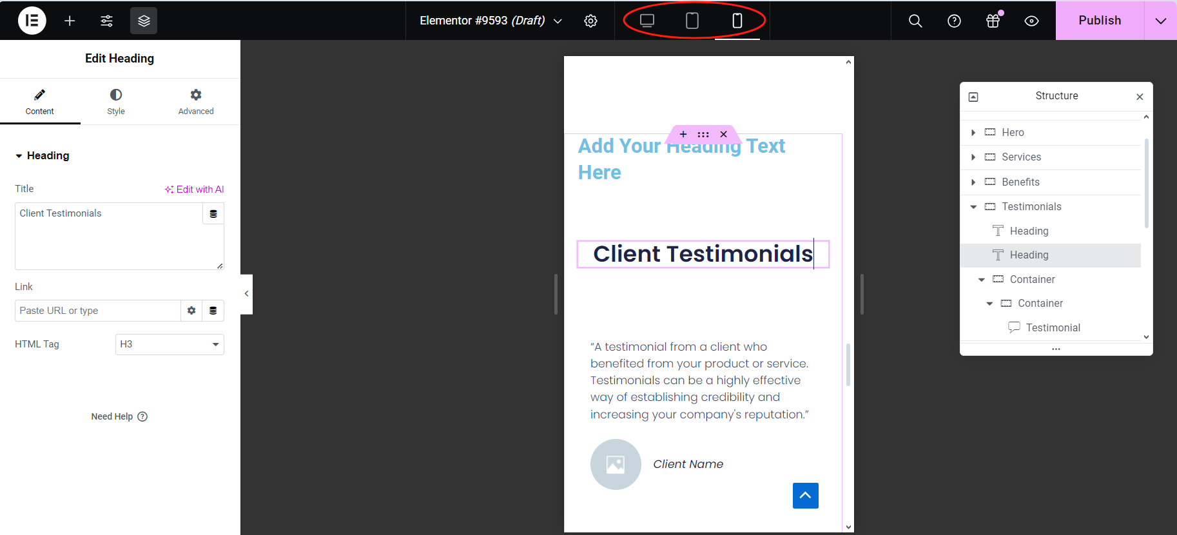Open the Add Element plus icon
The image size is (1177, 535).
(70, 21)
